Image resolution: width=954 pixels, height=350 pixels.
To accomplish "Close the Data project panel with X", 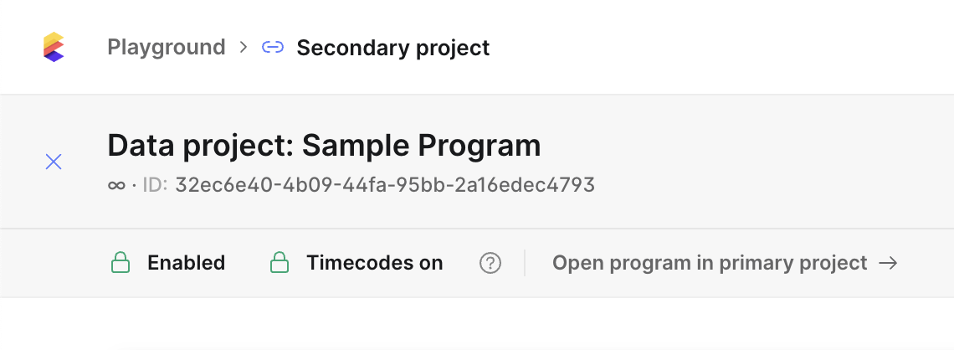I will click(x=54, y=162).
